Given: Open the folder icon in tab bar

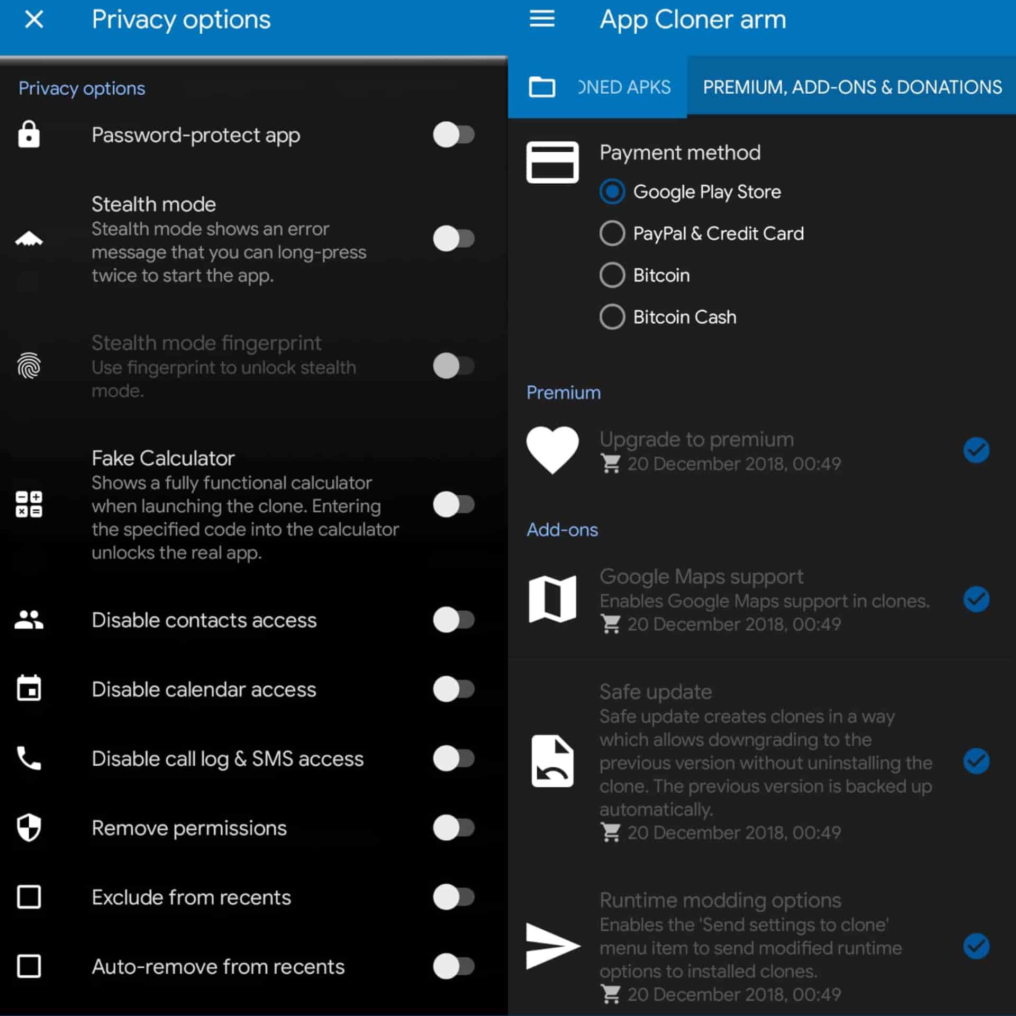Looking at the screenshot, I should 542,87.
